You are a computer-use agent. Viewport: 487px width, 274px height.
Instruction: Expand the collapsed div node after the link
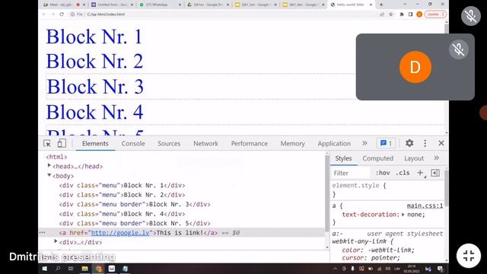[x=56, y=242]
